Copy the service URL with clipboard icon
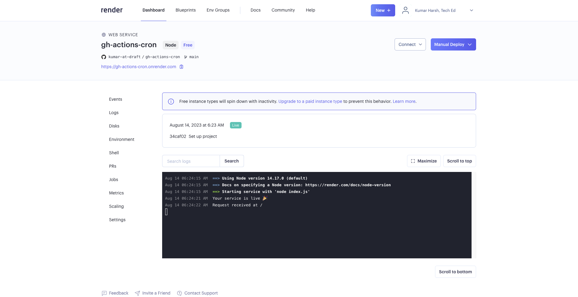The image size is (578, 297). 182,67
